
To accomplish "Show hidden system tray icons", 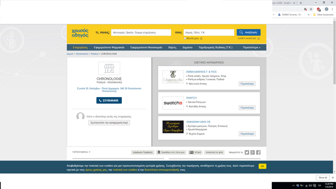I will click(x=293, y=186).
